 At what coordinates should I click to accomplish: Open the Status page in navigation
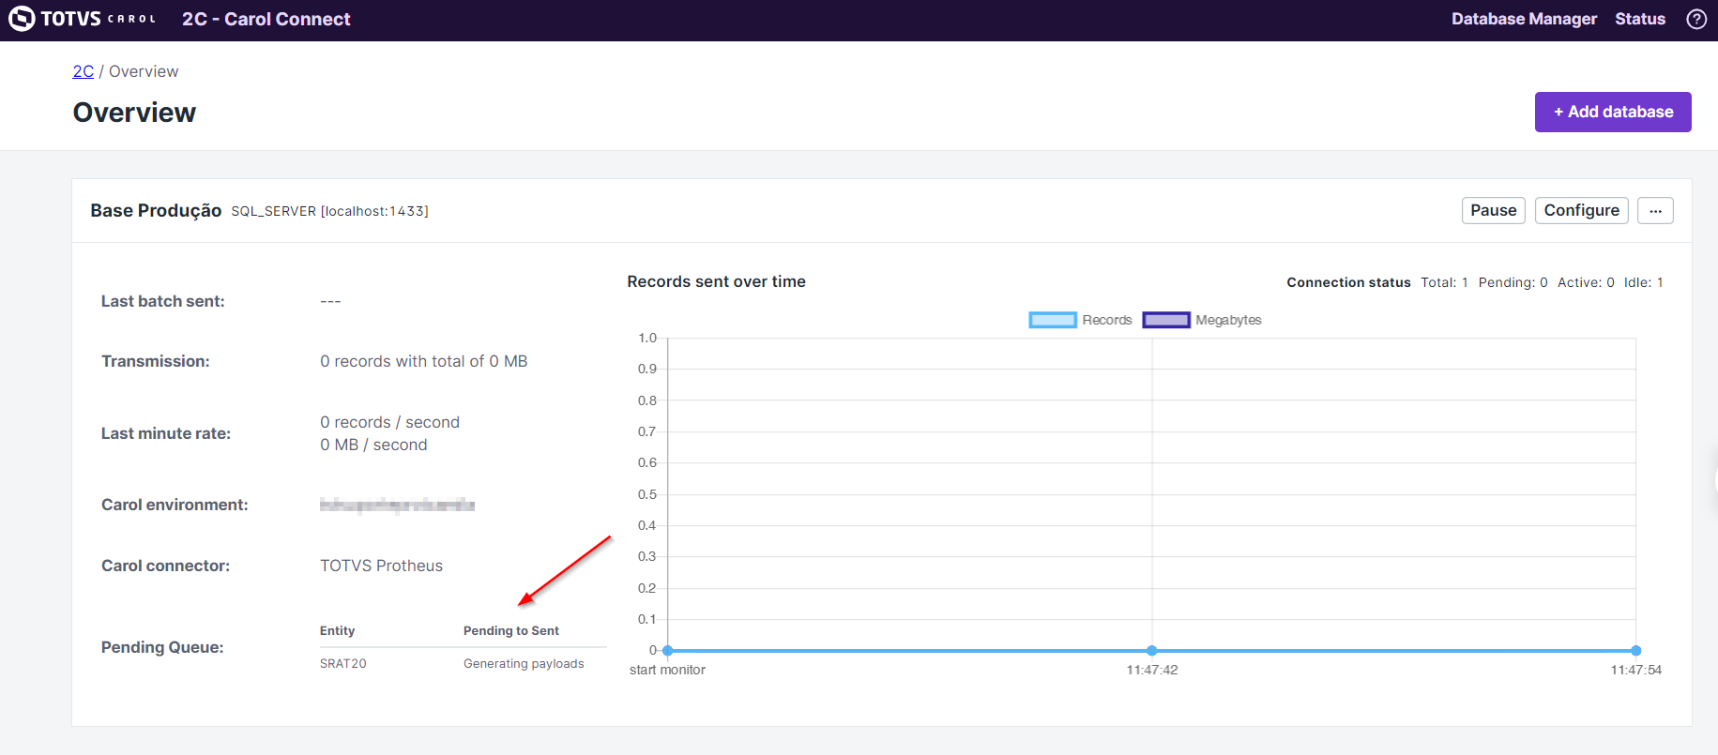(1639, 19)
